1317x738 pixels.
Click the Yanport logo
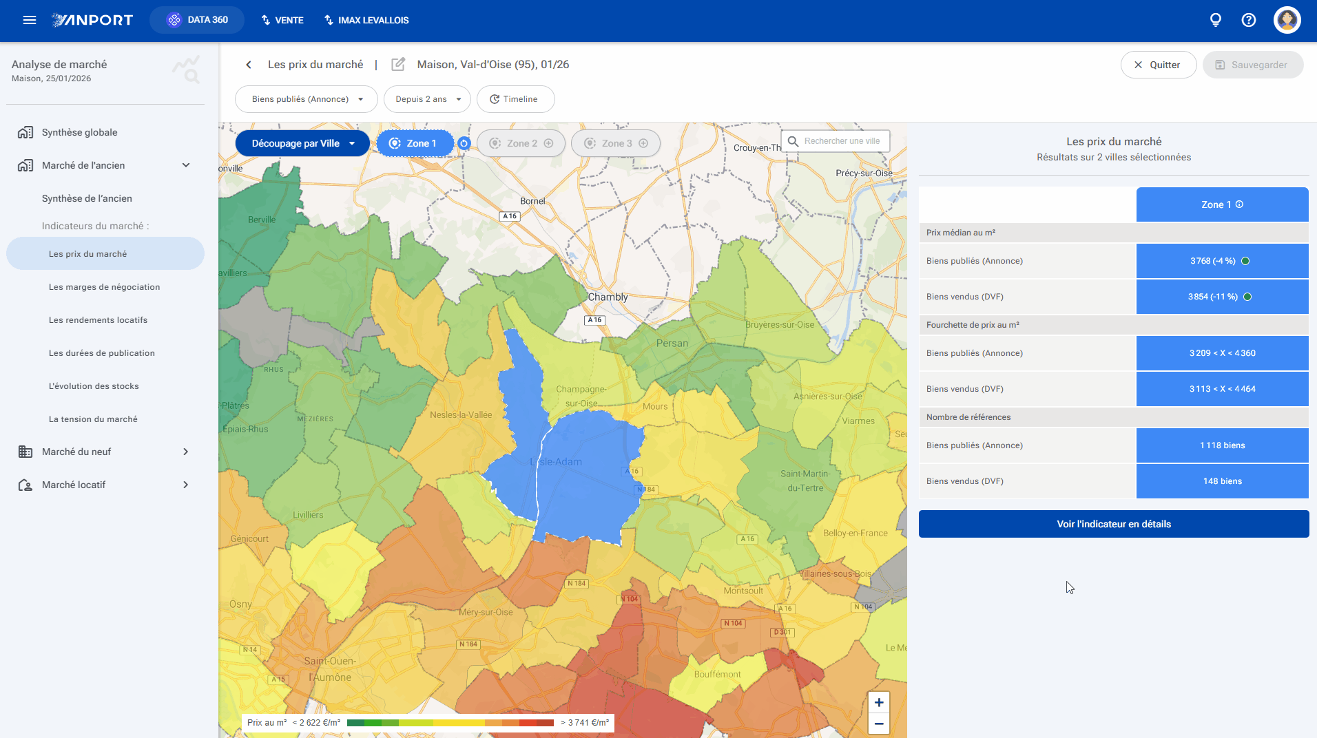point(92,20)
